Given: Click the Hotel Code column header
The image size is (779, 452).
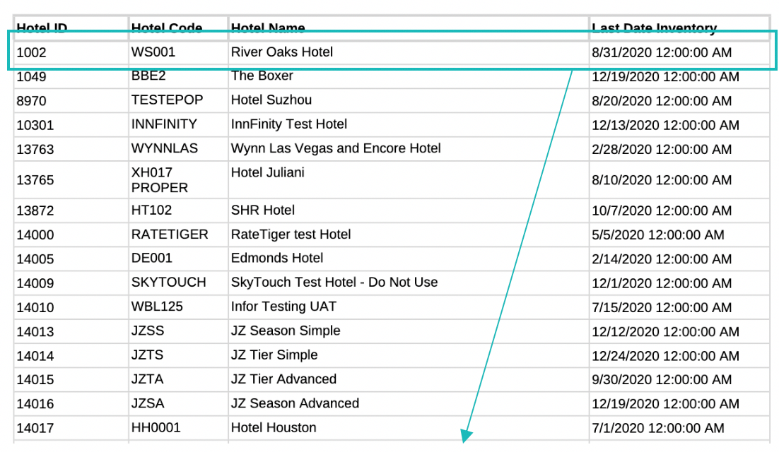Looking at the screenshot, I should tap(167, 28).
